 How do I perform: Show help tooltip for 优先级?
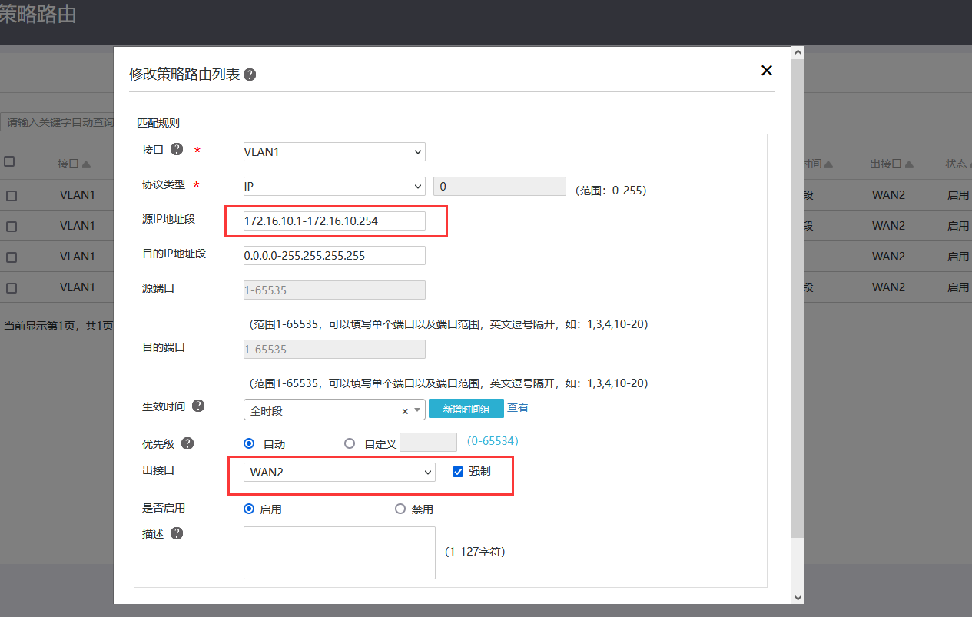[x=187, y=443]
